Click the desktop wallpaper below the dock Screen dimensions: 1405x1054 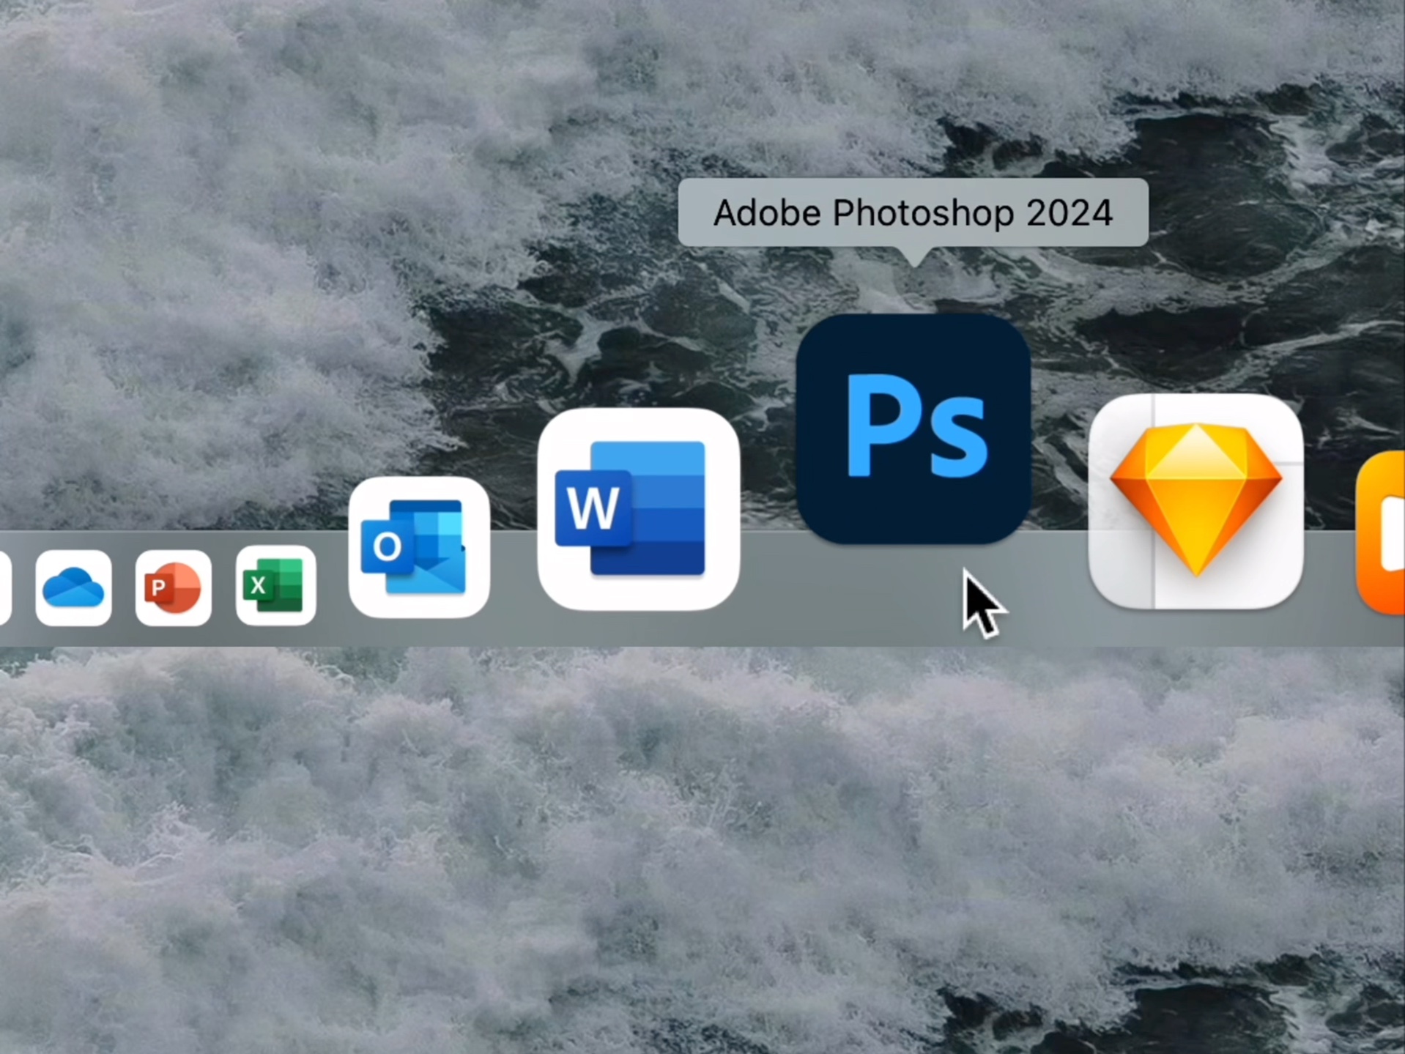pos(659,842)
